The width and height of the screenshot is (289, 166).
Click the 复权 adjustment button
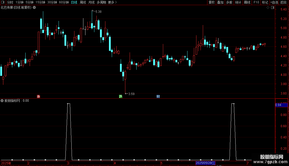coord(212,2)
